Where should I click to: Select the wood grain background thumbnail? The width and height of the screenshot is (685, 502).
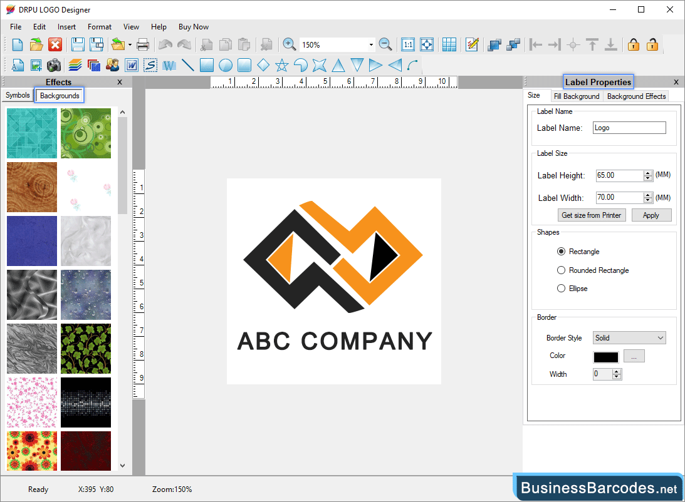pos(32,187)
